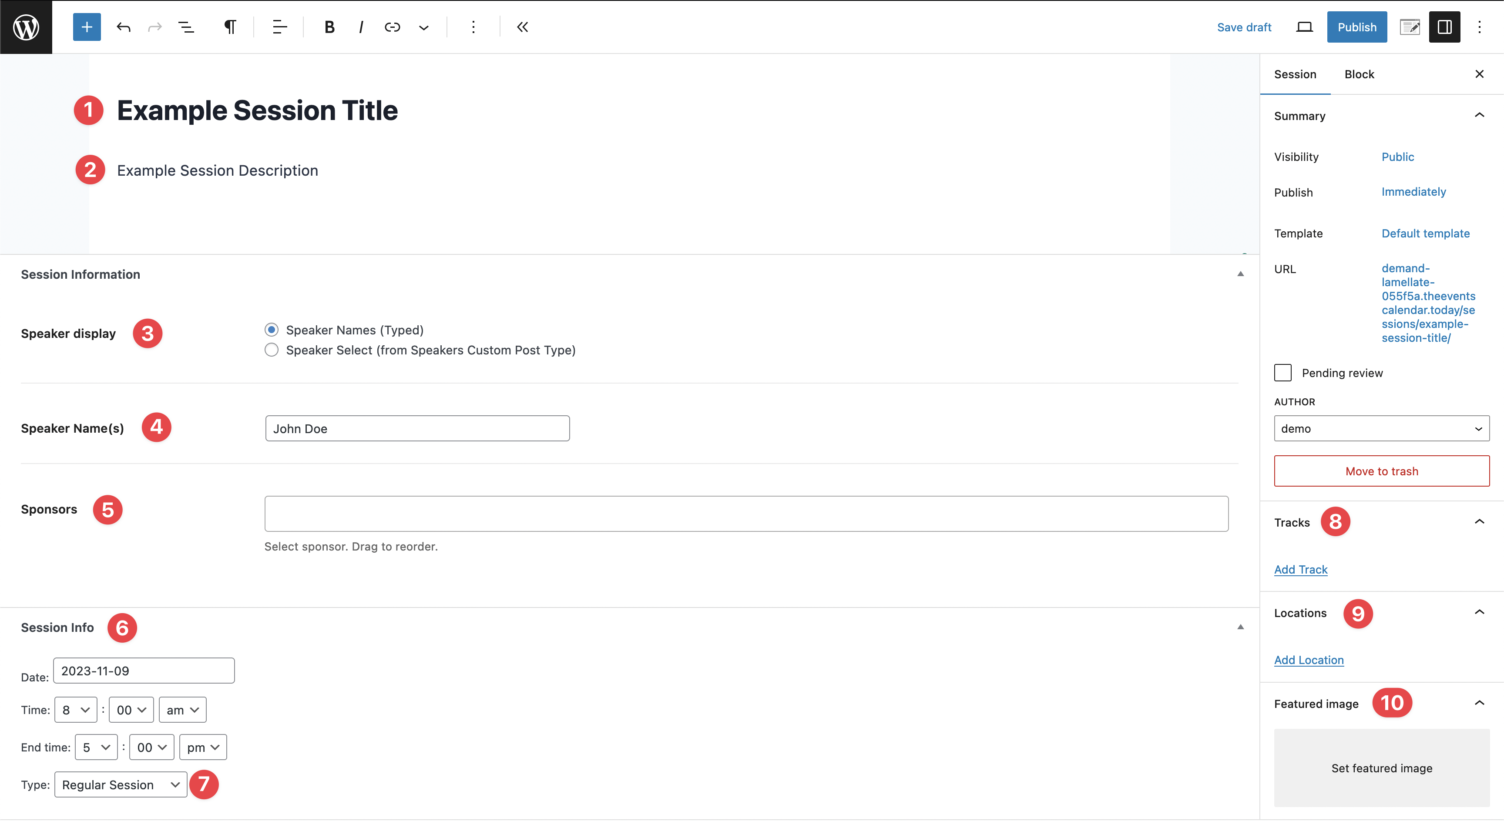1504x821 pixels.
Task: Toggle bold text formatting
Action: coord(329,27)
